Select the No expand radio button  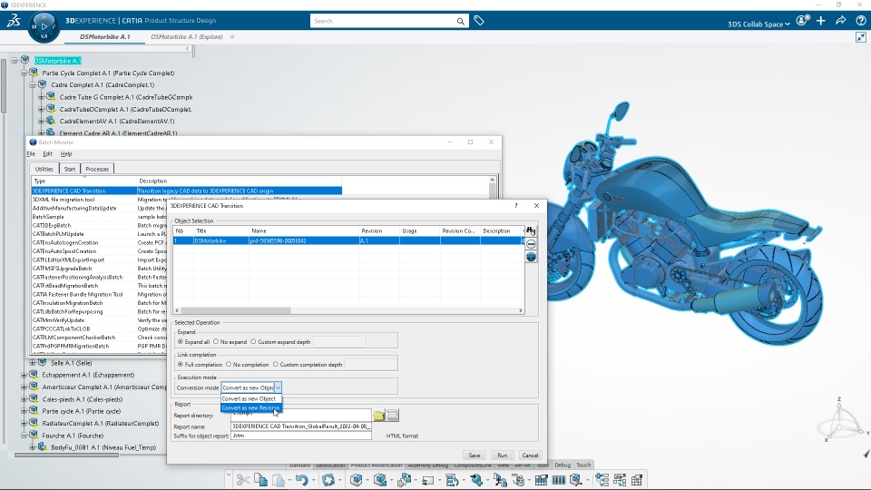pos(216,342)
